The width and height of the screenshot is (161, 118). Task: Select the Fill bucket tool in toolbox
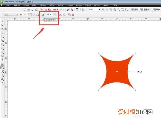(2, 79)
